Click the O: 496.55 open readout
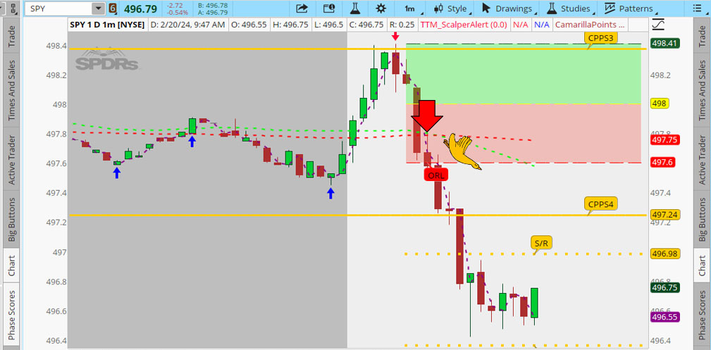This screenshot has height=350, width=711. pyautogui.click(x=249, y=25)
